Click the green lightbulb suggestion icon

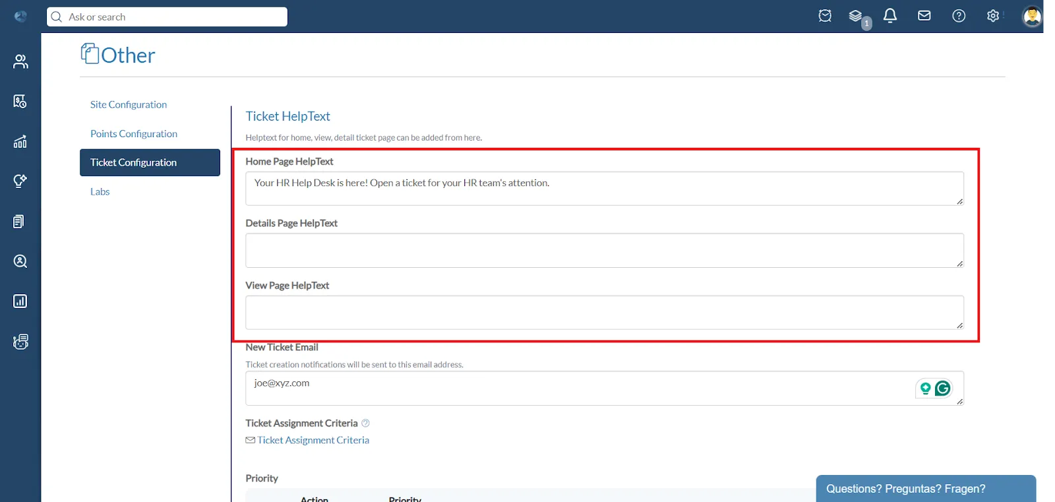click(926, 389)
